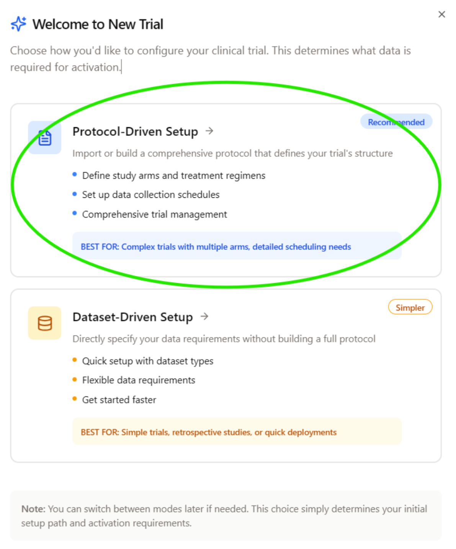456x549 pixels.
Task: Select the blue document icon for Protocol-Driven Setup
Action: [x=44, y=138]
